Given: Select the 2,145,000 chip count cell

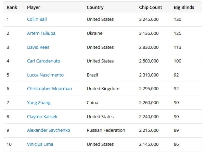Looking at the screenshot, I should (x=149, y=144).
